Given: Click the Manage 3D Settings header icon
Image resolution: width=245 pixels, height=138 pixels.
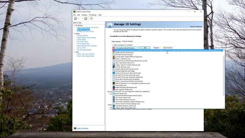Looking at the screenshot, I should (110, 25).
